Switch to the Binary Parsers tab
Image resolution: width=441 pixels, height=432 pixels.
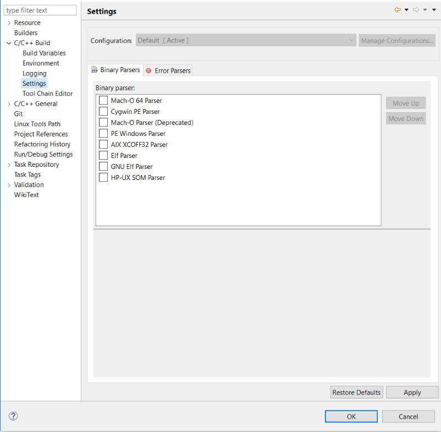click(115, 70)
